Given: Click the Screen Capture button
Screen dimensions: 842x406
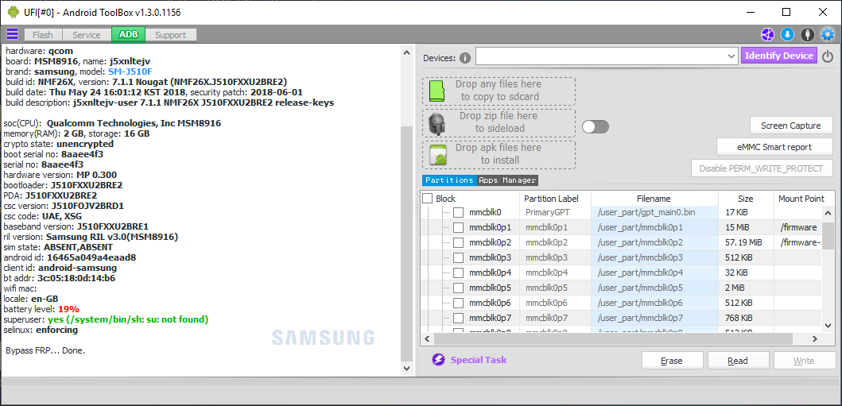Looking at the screenshot, I should point(791,126).
